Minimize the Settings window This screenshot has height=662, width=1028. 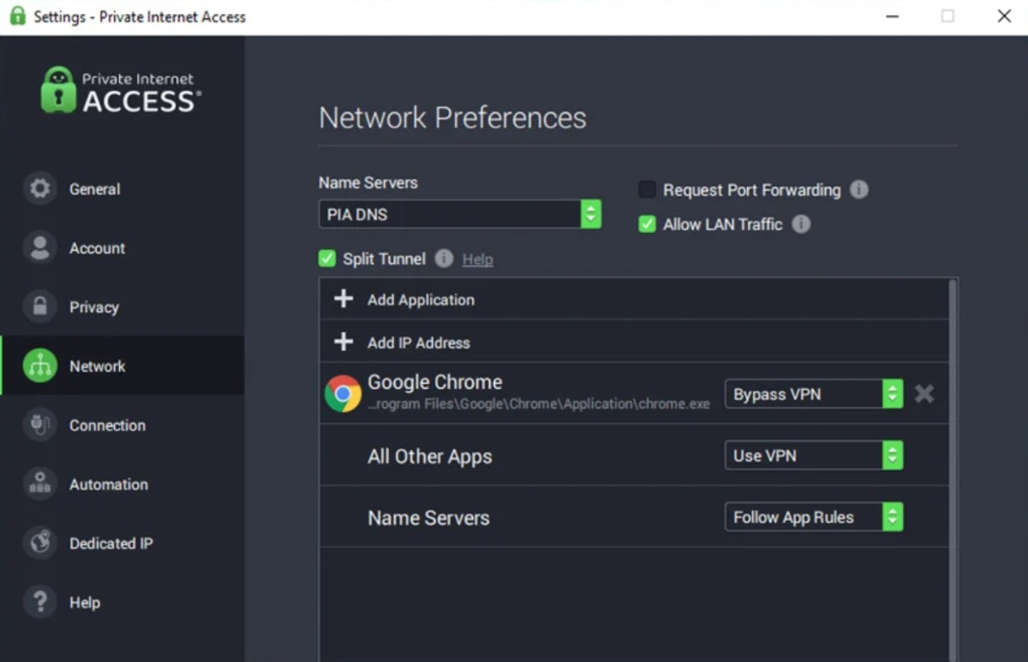892,16
